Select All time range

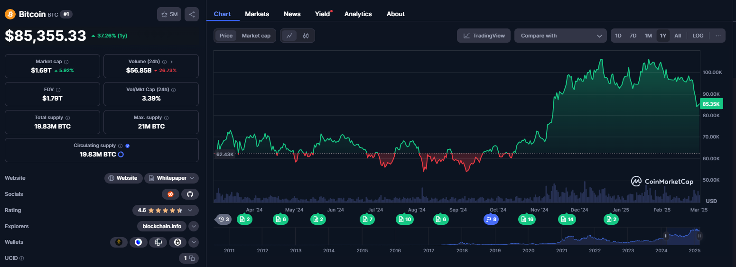click(x=678, y=36)
